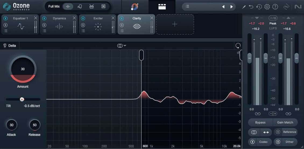The height and width of the screenshot is (149, 304).
Task: Open Clarity module preset list
Action: [122, 31]
